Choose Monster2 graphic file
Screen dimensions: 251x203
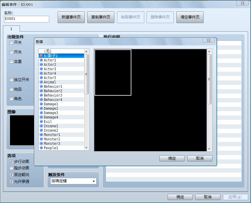(61, 139)
